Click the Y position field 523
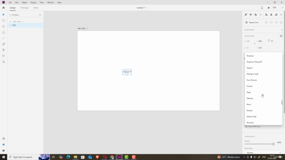This screenshot has width=285, height=160. click(x=261, y=48)
